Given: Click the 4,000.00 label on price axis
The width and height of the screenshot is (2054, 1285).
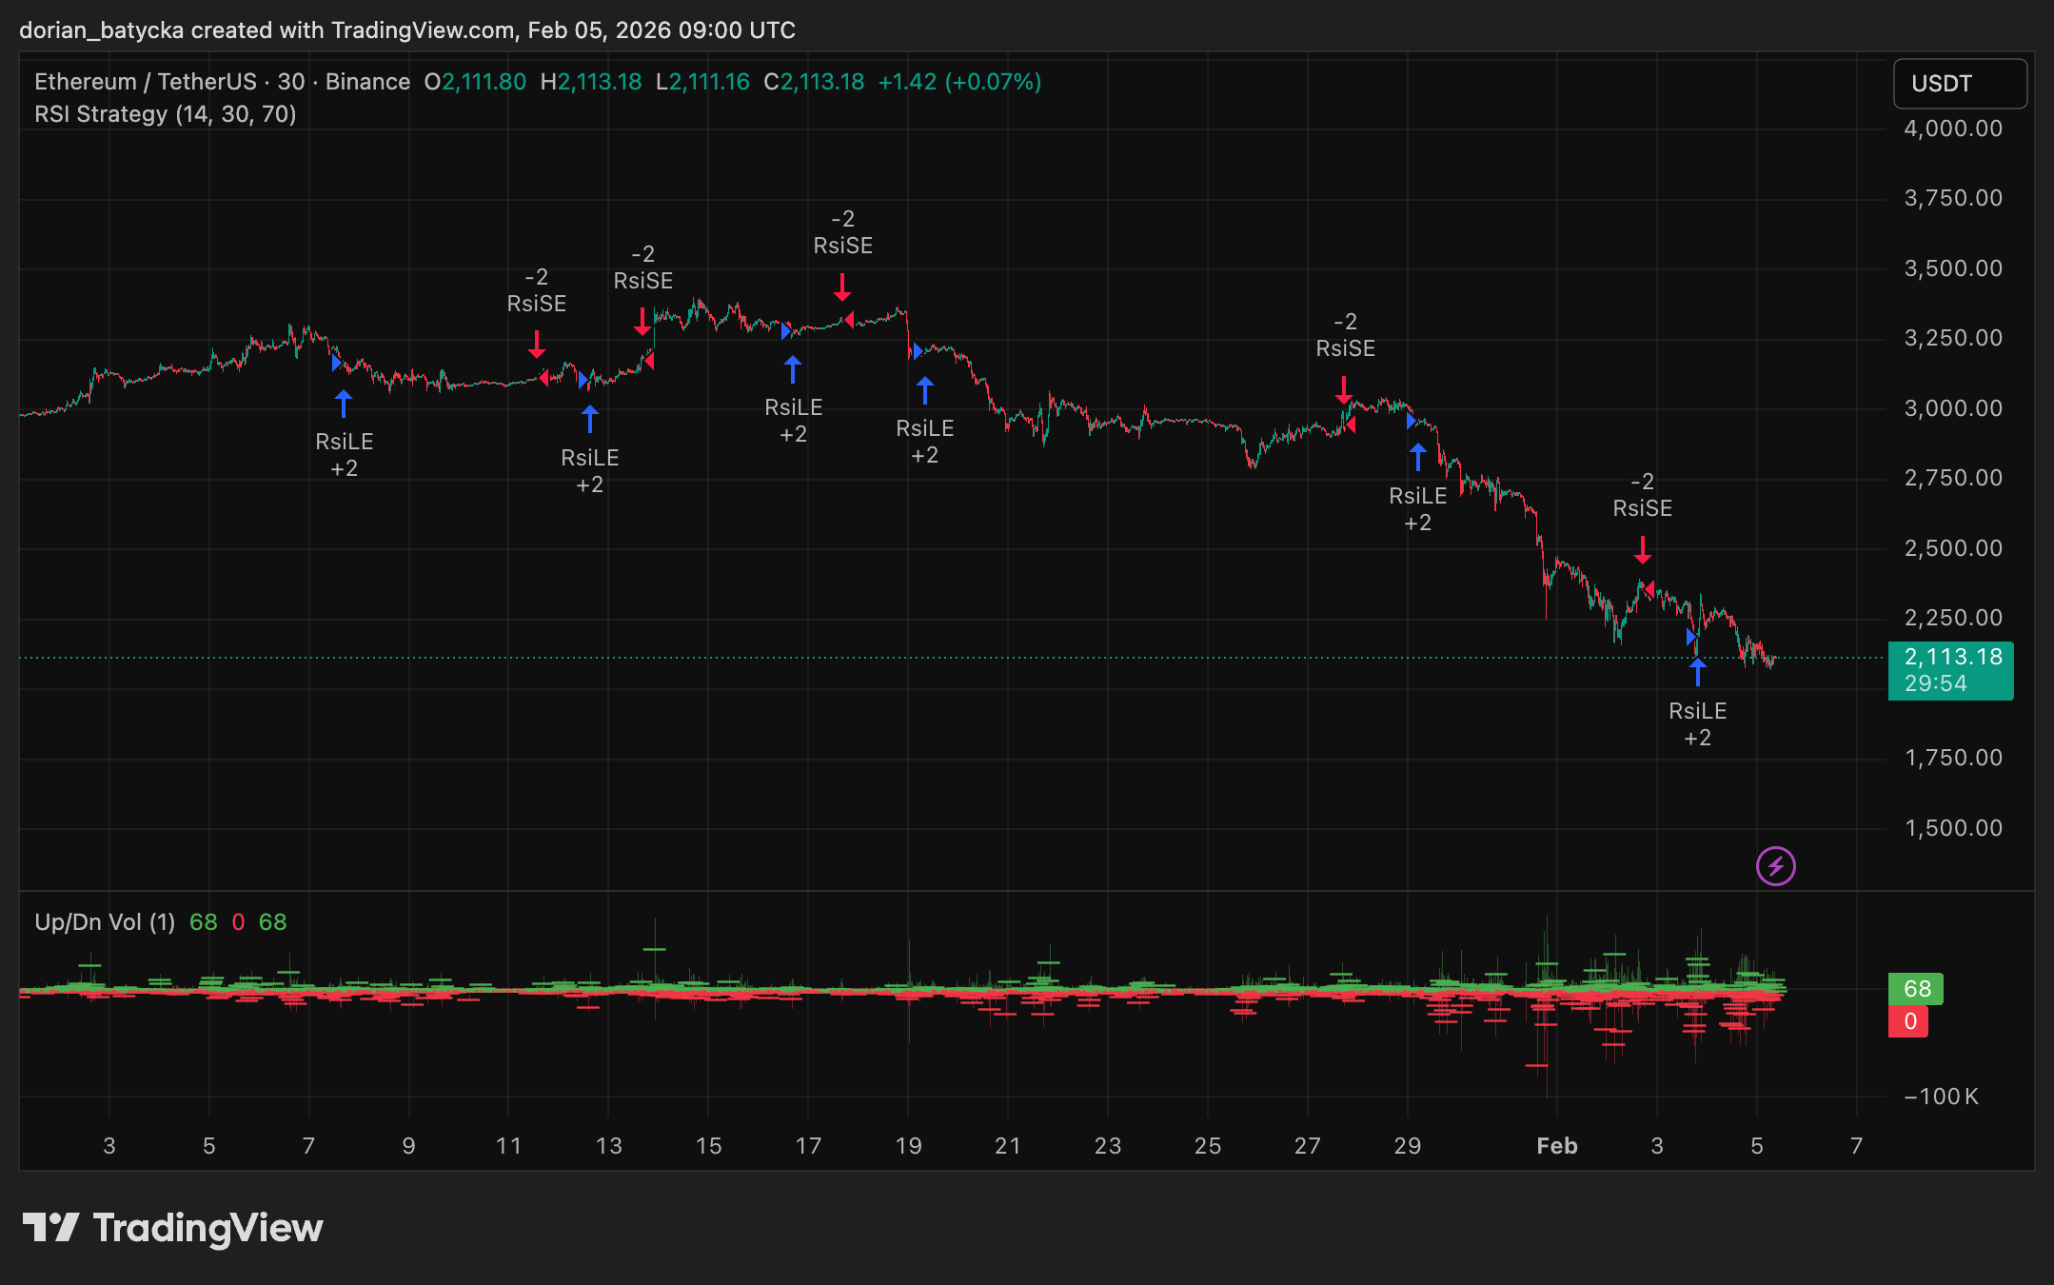Looking at the screenshot, I should point(1952,128).
